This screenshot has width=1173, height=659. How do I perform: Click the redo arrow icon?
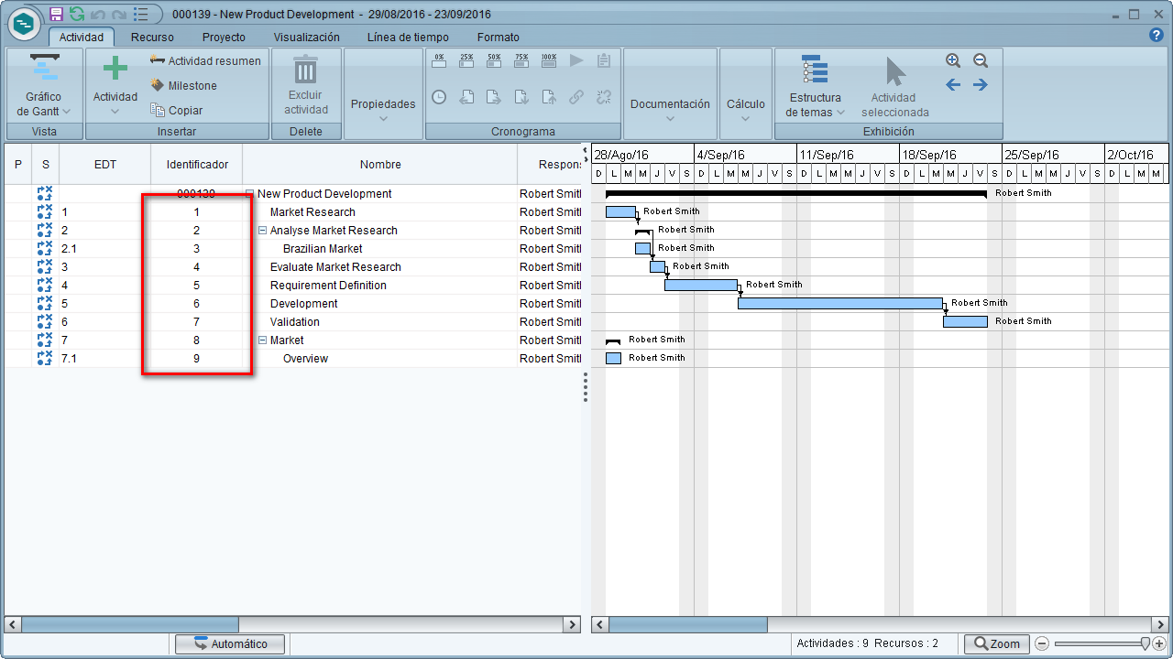click(x=118, y=15)
